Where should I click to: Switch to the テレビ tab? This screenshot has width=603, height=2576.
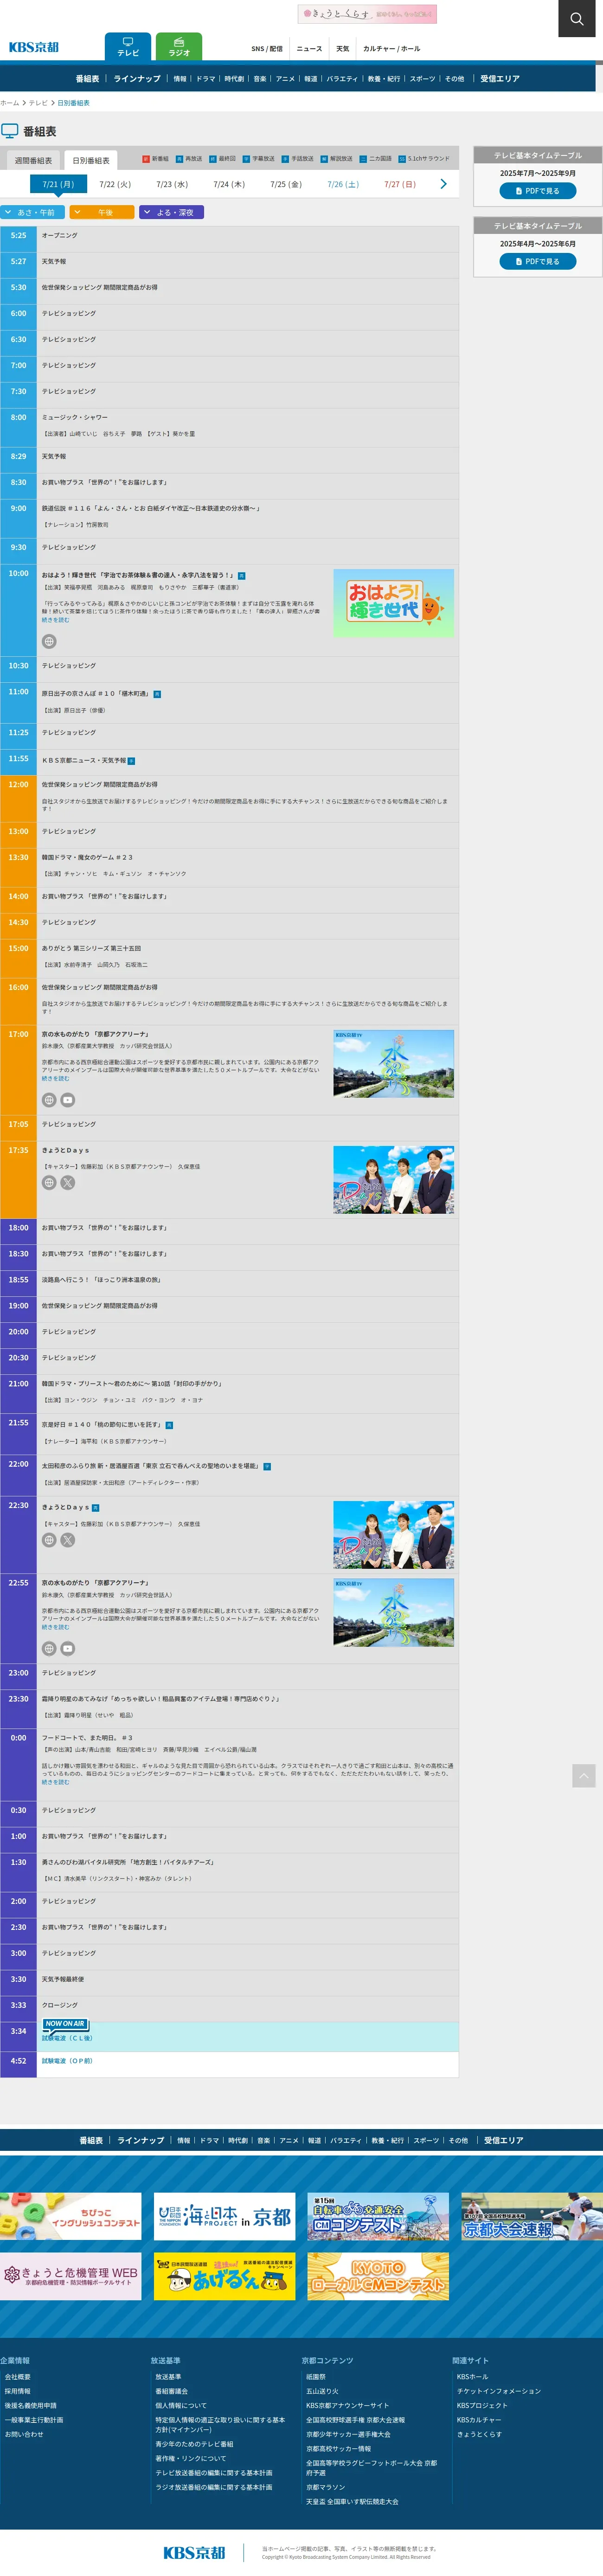tap(128, 47)
